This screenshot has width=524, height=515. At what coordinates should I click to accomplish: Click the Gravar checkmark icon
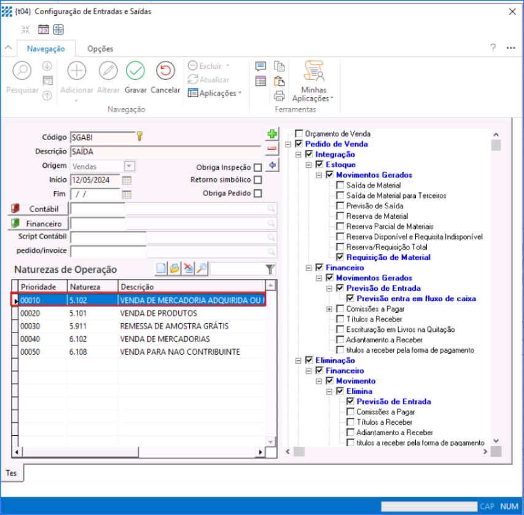pyautogui.click(x=135, y=71)
